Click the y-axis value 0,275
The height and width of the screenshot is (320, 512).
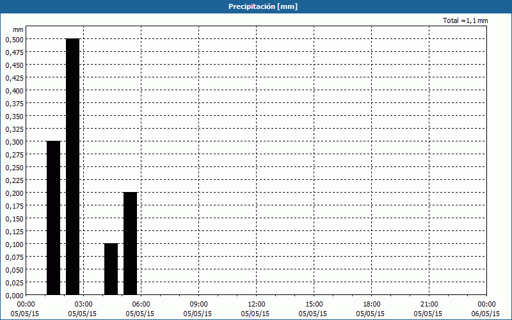(x=15, y=155)
